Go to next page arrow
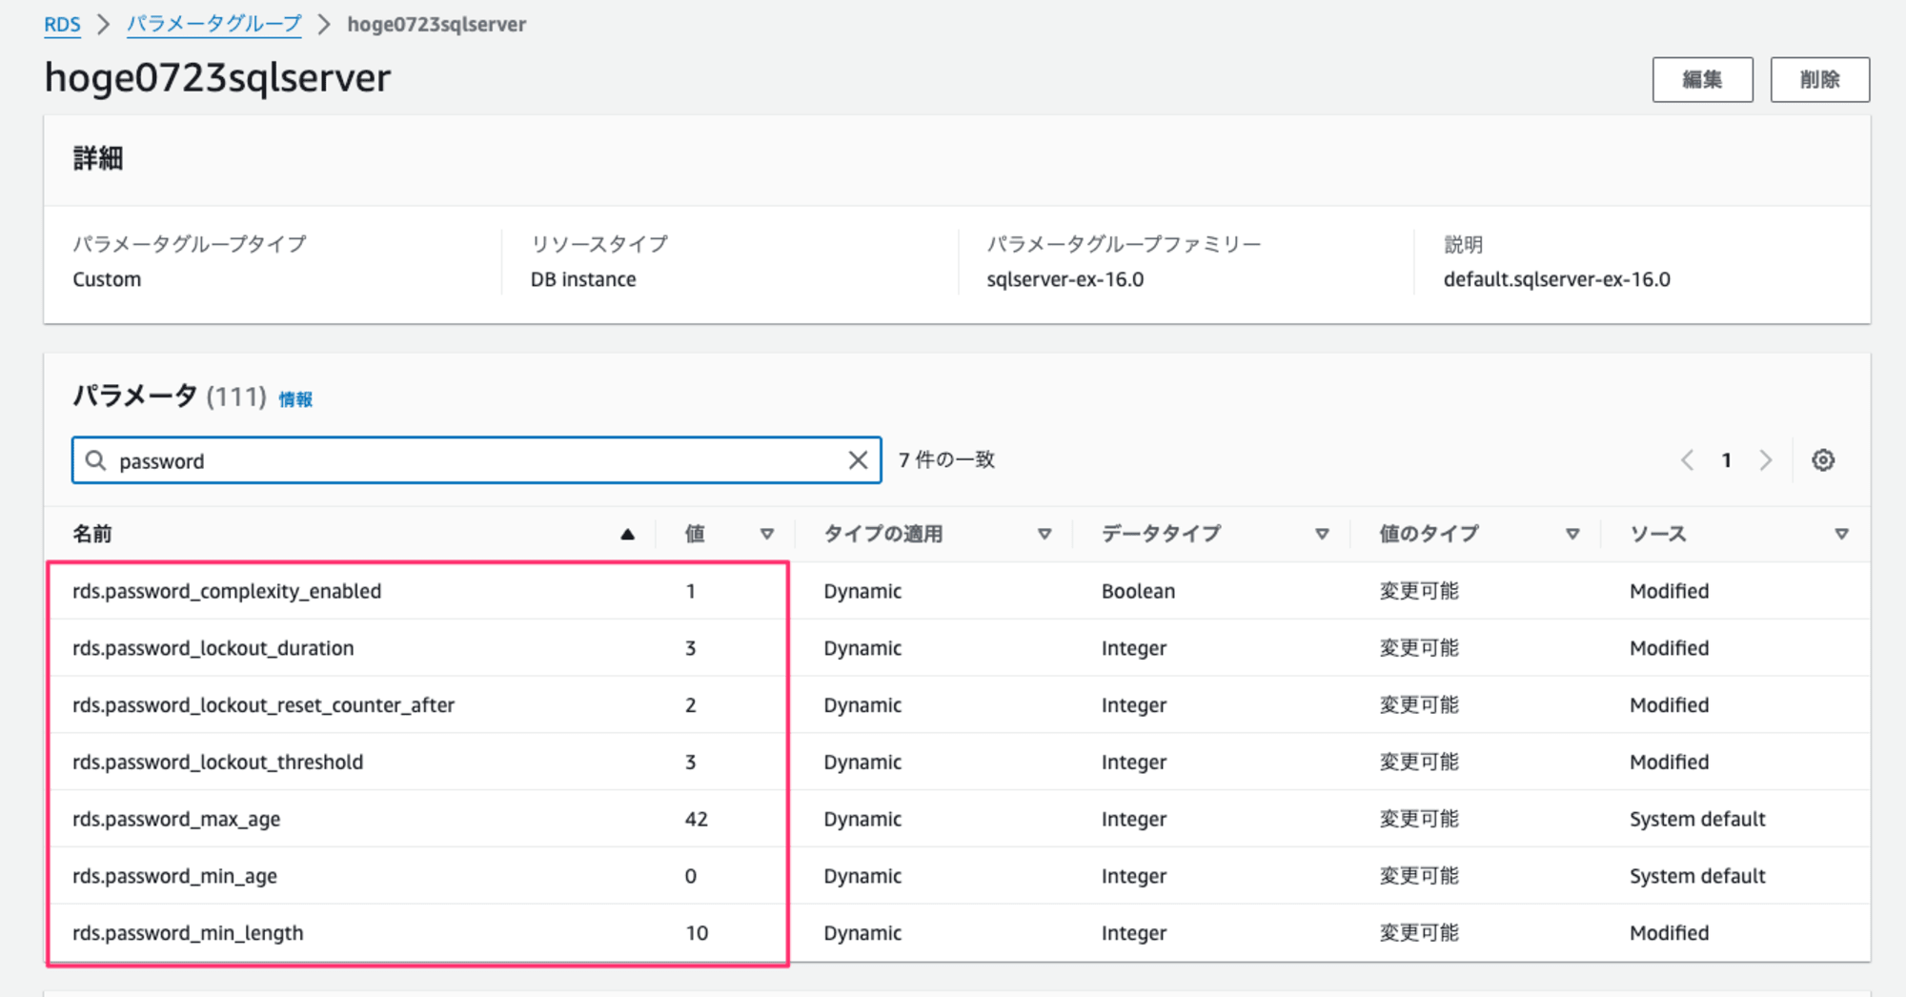Screen dimensions: 1906x997 click(x=1766, y=460)
